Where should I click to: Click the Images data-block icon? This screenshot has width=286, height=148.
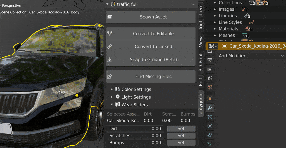[244, 9]
